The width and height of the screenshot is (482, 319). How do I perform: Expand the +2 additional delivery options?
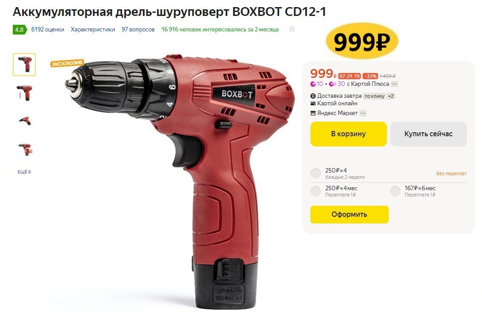[x=391, y=96]
